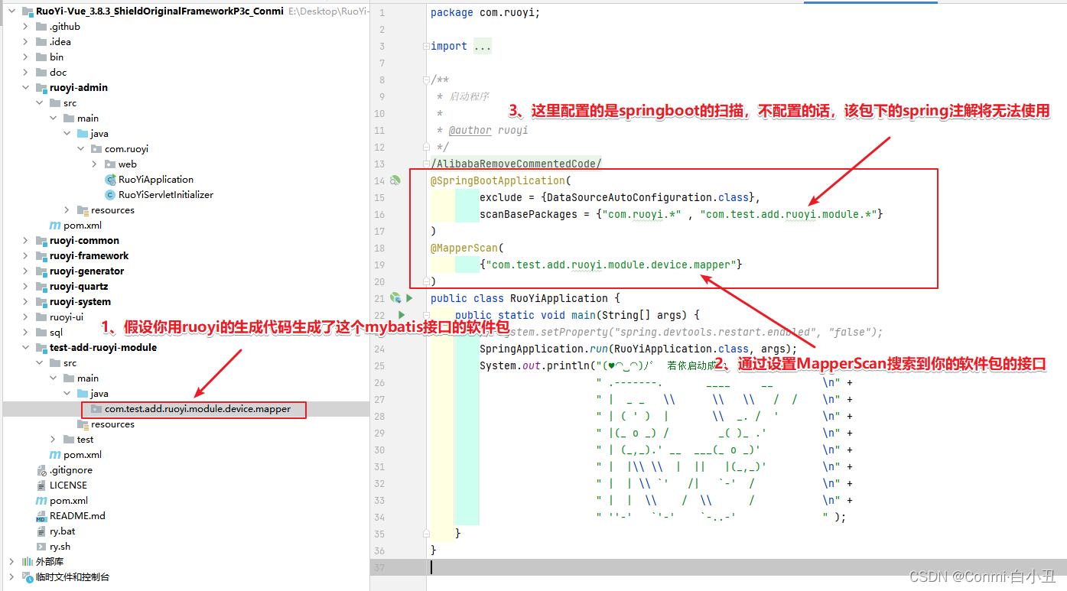
Task: Place cursor on empty line 37
Action: coord(717,567)
